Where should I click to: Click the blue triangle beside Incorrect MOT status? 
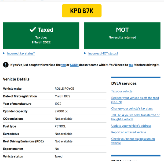point(85,53)
